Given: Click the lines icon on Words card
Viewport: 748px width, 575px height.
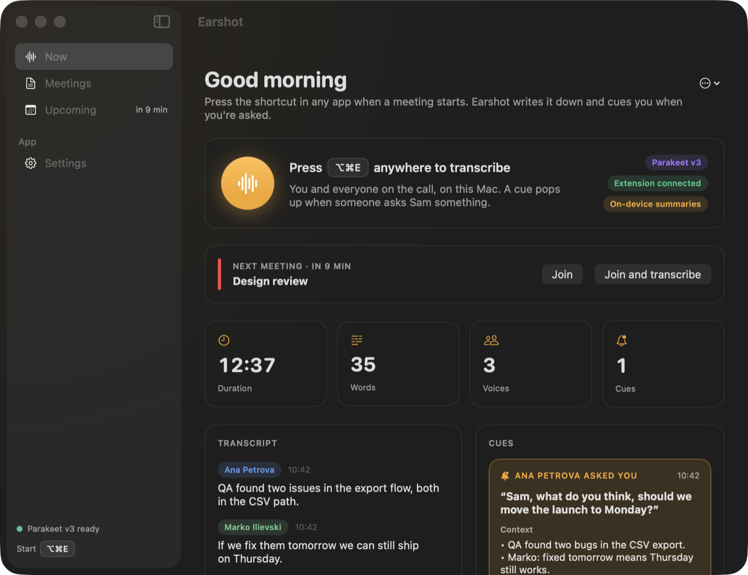Looking at the screenshot, I should click(357, 340).
